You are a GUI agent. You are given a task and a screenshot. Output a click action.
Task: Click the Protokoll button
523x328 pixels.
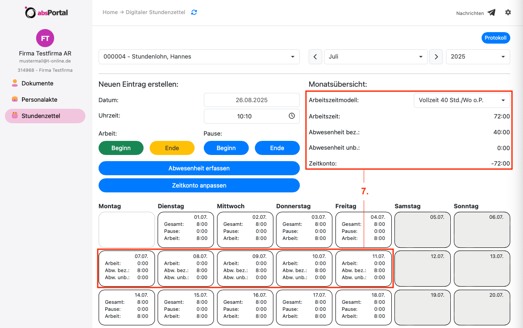(496, 38)
